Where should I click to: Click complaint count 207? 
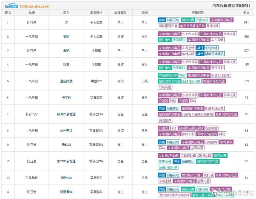pyautogui.click(x=246, y=51)
